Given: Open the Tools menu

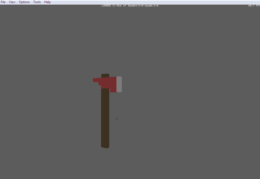Looking at the screenshot, I should point(37,2).
